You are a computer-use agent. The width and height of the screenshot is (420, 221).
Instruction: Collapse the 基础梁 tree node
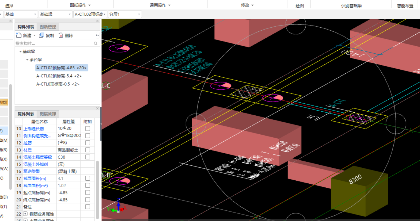[x=20, y=51]
